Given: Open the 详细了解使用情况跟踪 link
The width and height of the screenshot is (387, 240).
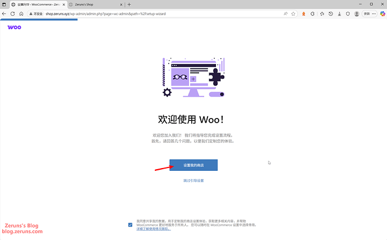Looking at the screenshot, I should (154, 229).
